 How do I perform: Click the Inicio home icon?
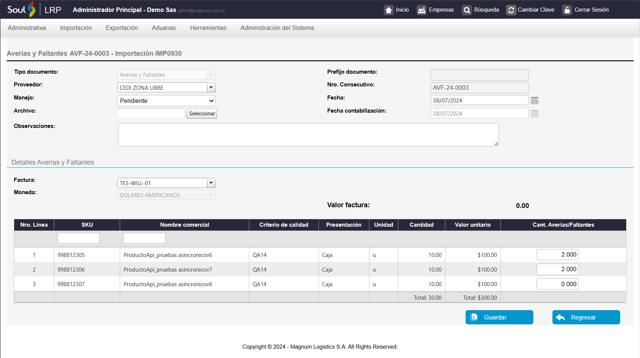click(388, 10)
